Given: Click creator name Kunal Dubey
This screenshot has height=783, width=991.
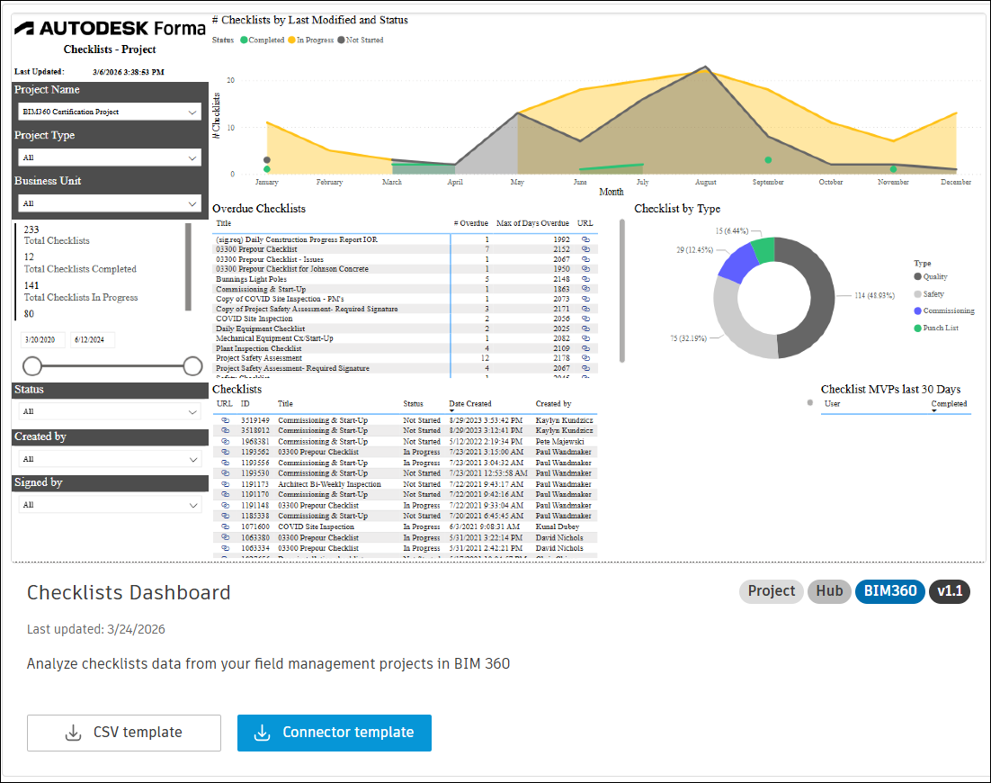Looking at the screenshot, I should [558, 526].
